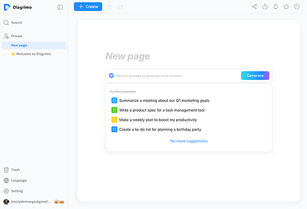Click the Setting gear icon
307x209 pixels.
pyautogui.click(x=6, y=191)
